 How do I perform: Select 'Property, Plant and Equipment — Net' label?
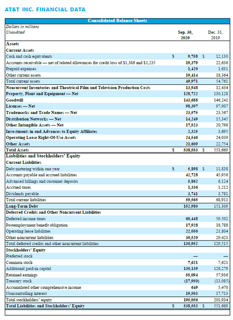(42, 94)
